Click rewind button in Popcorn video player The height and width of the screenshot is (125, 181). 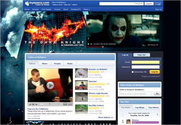click(30, 104)
